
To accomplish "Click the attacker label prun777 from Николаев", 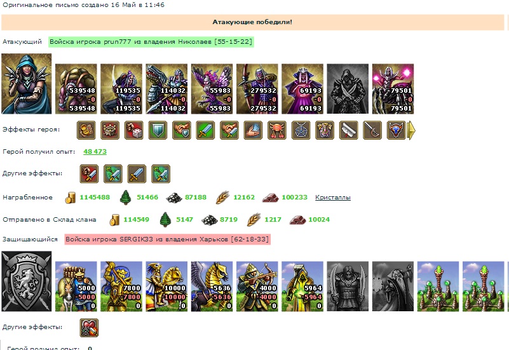I will (151, 42).
